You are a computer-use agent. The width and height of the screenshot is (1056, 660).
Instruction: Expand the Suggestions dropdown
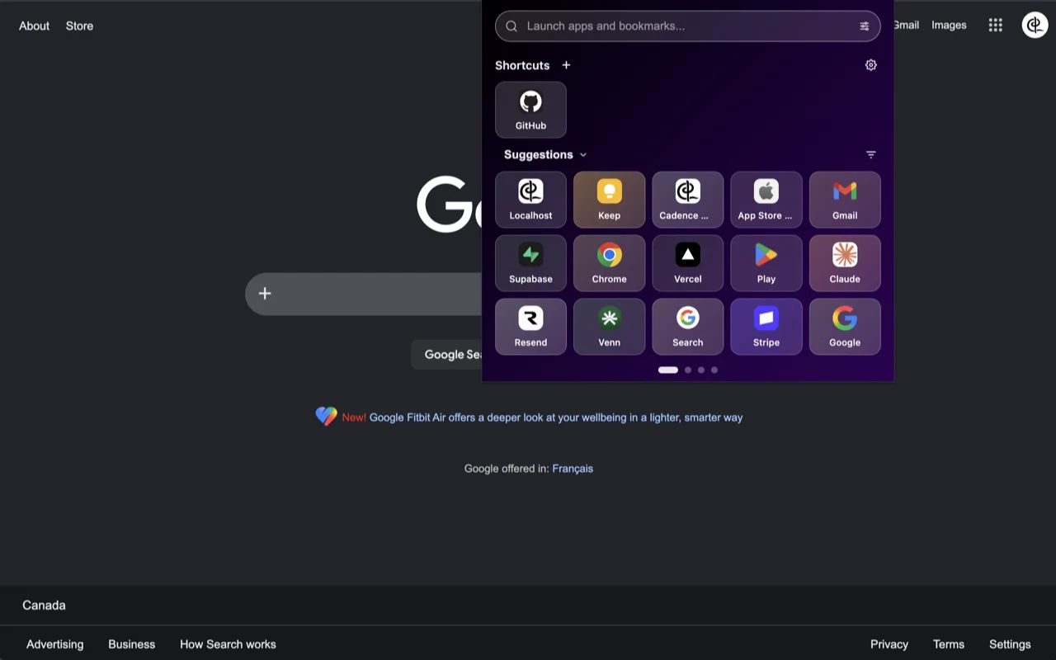pyautogui.click(x=545, y=154)
